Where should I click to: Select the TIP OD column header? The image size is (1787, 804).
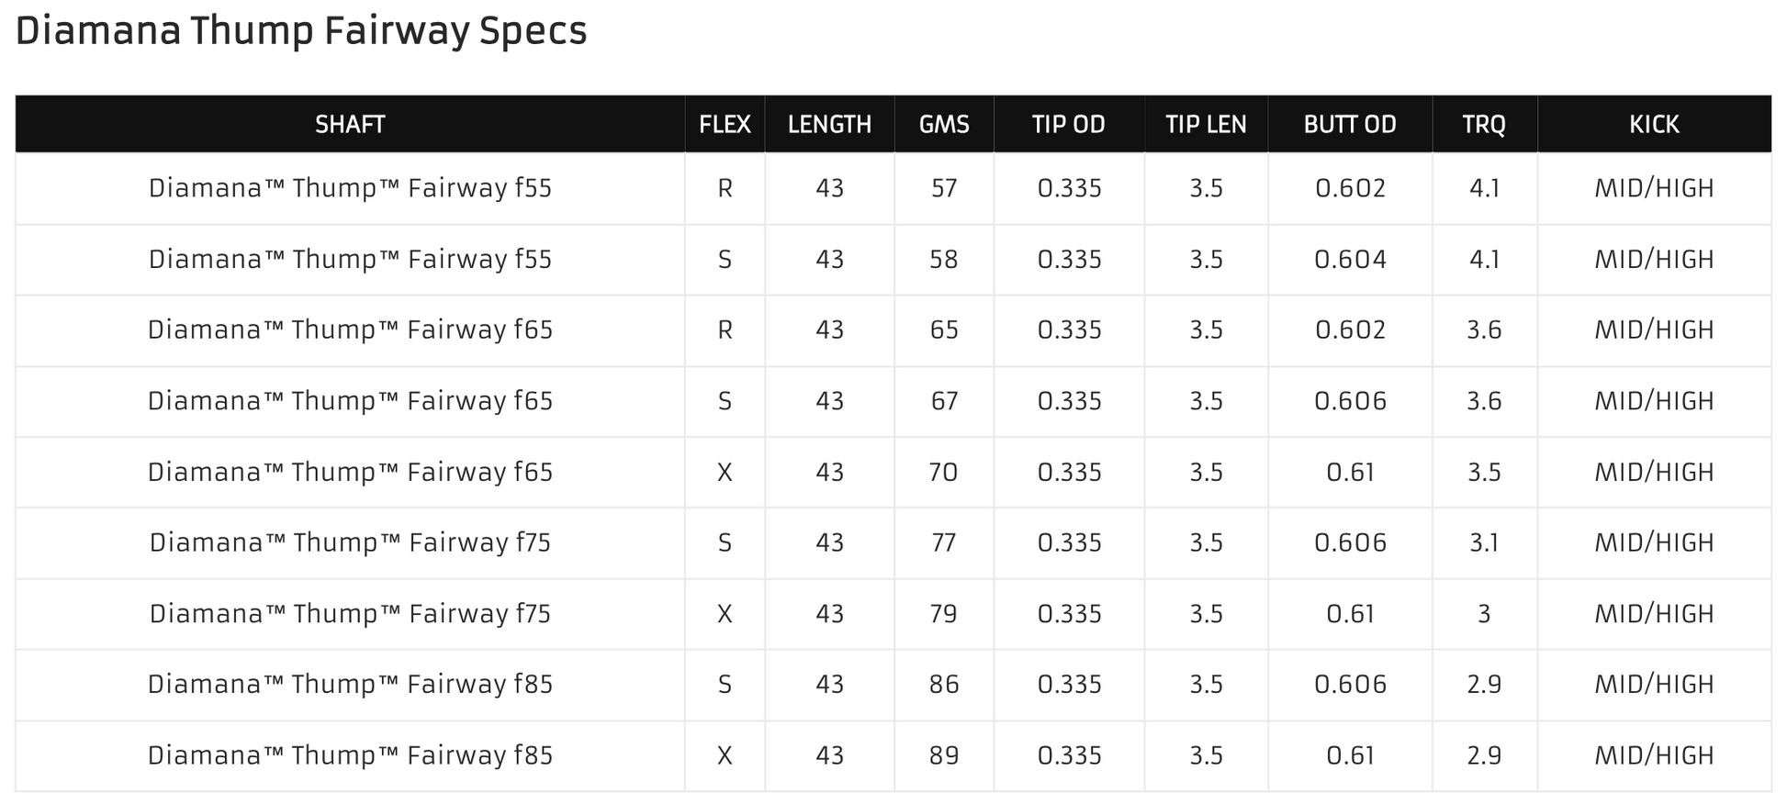(x=1069, y=124)
